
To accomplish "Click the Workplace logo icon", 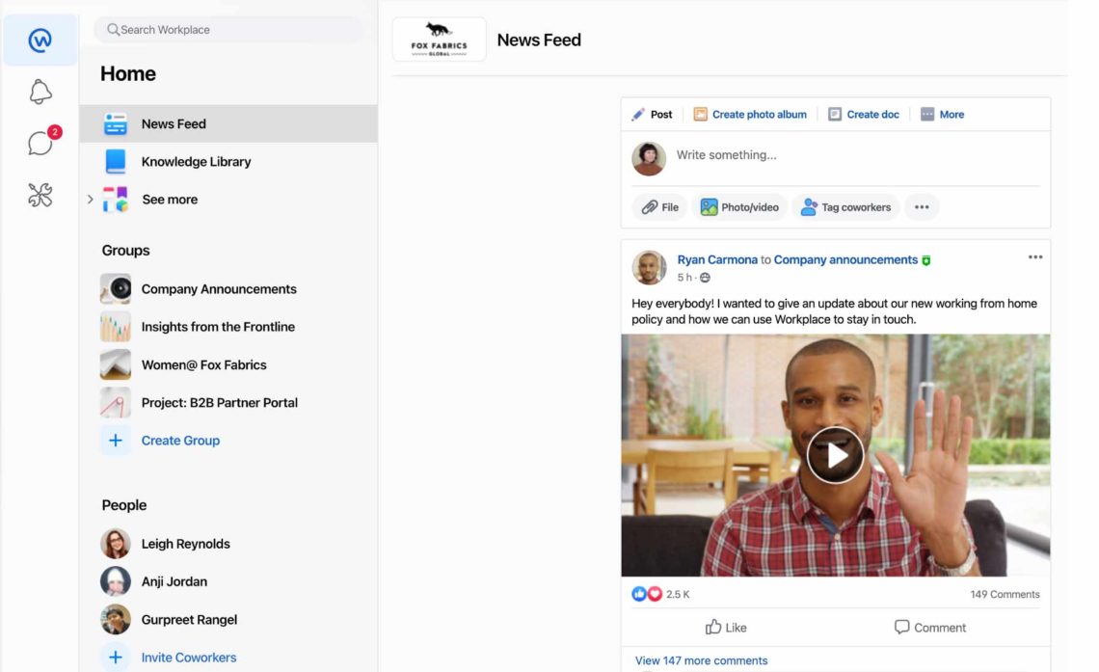I will click(40, 40).
